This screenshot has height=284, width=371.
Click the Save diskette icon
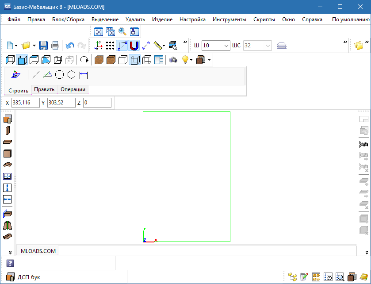point(43,46)
